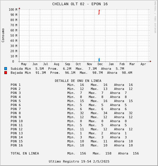Select the PON 16 row
This screenshot has width=158, height=166.
point(72,145)
